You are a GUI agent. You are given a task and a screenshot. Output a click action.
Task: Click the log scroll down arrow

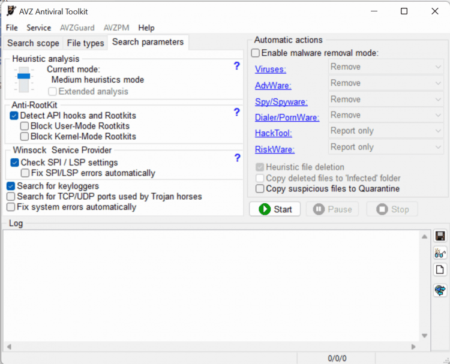point(424,336)
